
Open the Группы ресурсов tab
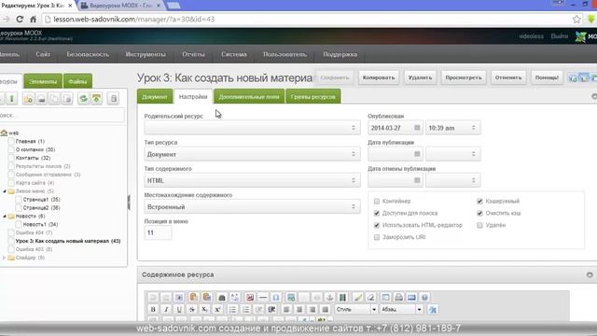tap(313, 97)
